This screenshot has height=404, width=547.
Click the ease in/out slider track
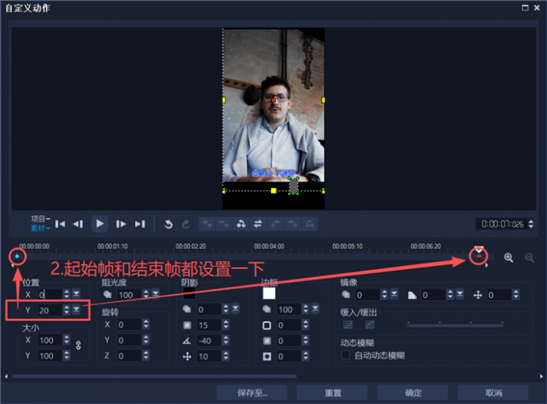coord(455,325)
